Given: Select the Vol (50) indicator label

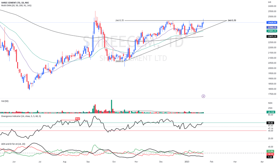Looking at the screenshot, I should [5, 101].
